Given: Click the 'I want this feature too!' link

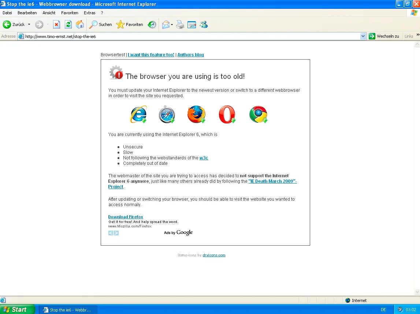Looking at the screenshot, I should pos(151,55).
